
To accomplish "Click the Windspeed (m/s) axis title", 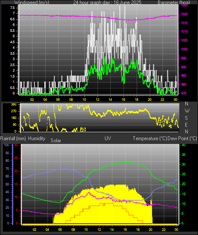I will 32,2.
